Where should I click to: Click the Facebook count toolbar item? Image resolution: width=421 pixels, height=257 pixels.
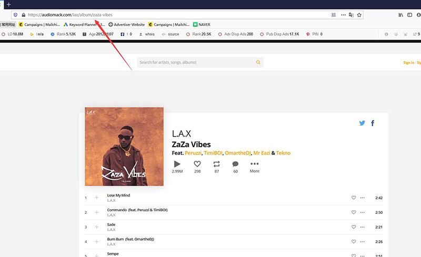[x=126, y=34]
